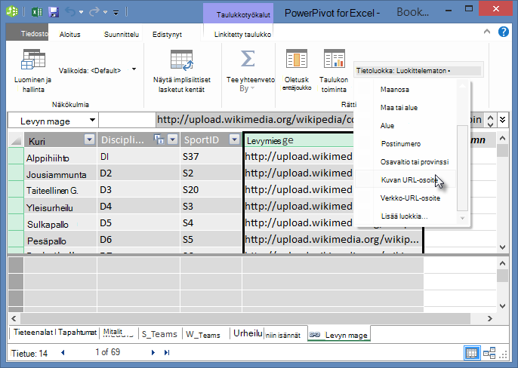Jump to last record arrow
This screenshot has width=518, height=368.
(167, 353)
